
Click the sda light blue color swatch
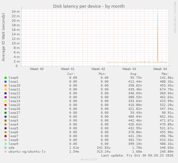click(6, 148)
